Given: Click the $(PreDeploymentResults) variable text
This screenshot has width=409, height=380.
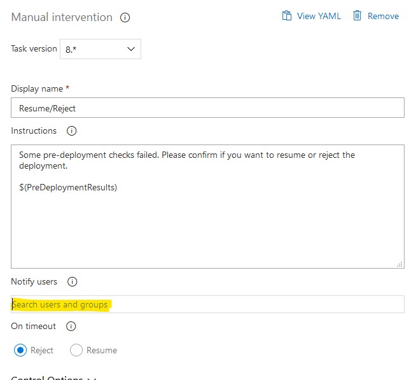Looking at the screenshot, I should [x=68, y=187].
